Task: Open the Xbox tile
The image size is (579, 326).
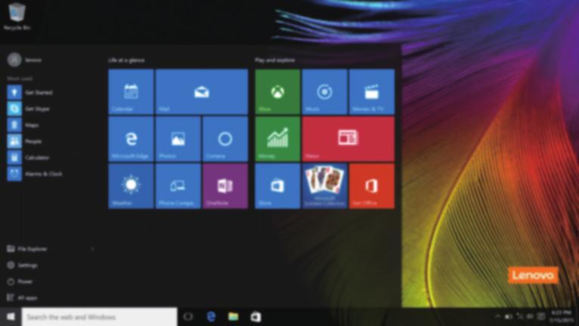Action: 277,92
